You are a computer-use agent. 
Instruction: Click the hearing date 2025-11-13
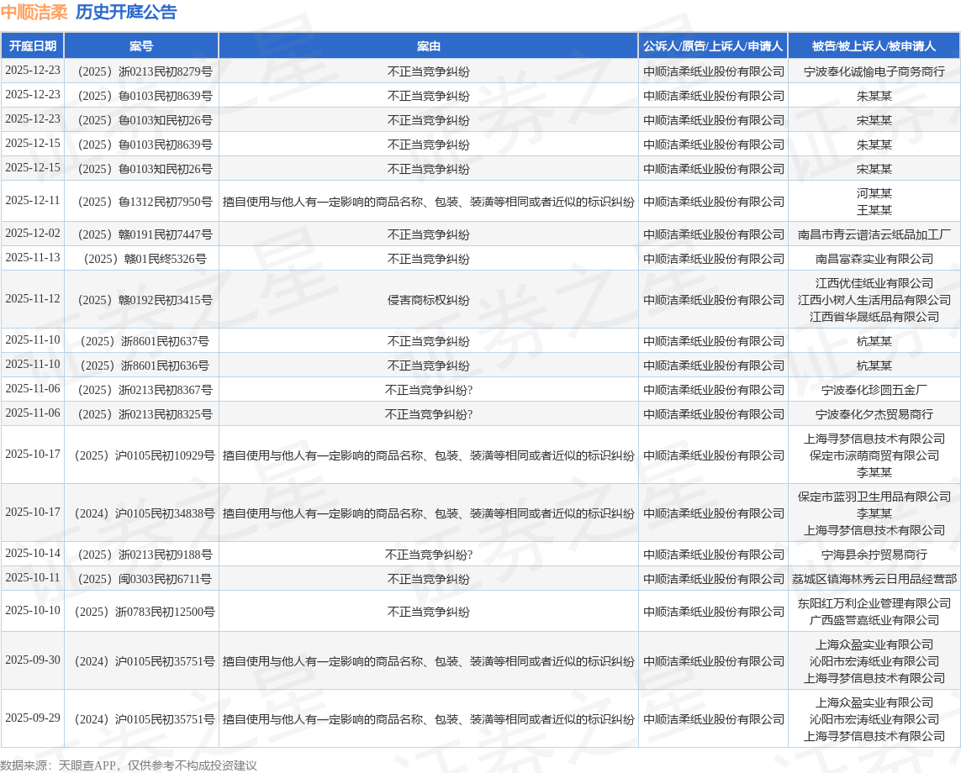pyautogui.click(x=33, y=258)
